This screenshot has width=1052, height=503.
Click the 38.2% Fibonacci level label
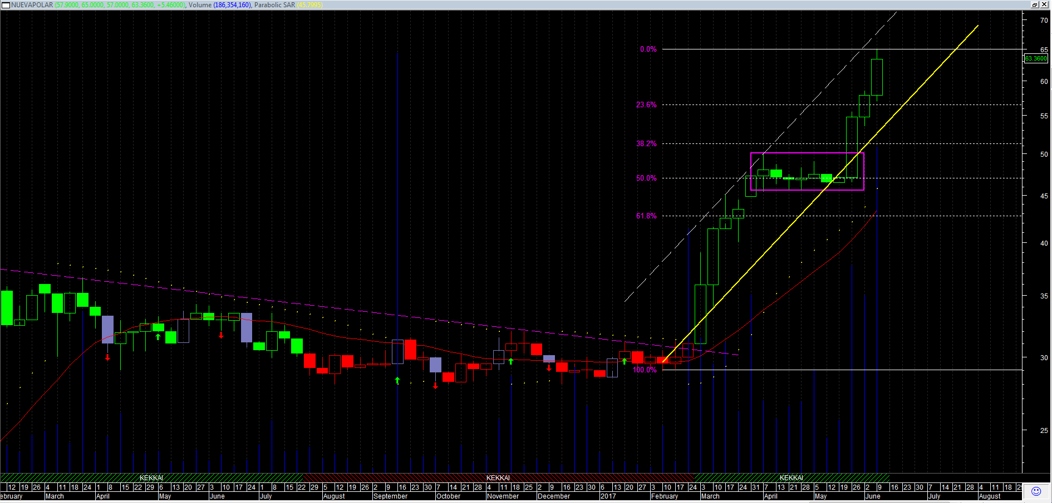click(646, 144)
